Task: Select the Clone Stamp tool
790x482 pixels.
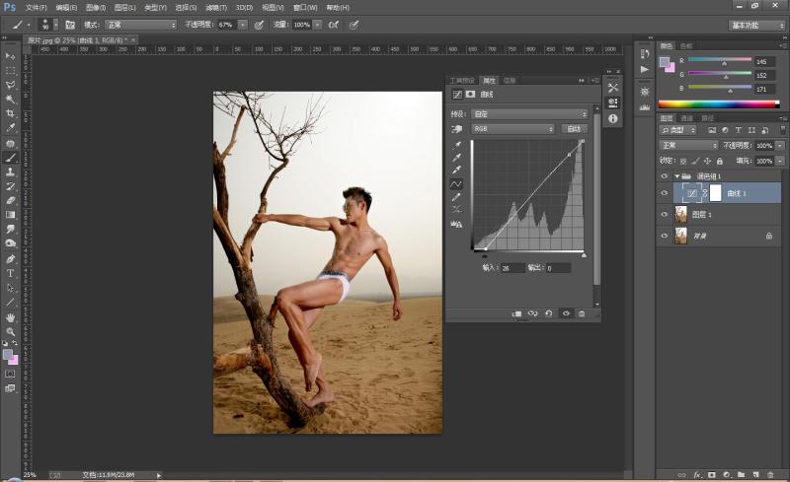Action: coord(10,172)
